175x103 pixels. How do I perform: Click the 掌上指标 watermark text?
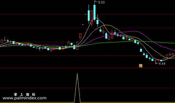tap(25, 95)
